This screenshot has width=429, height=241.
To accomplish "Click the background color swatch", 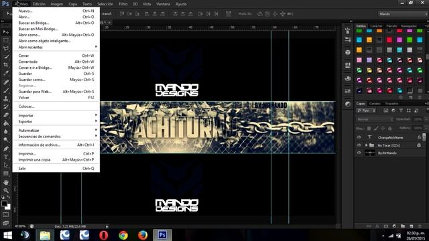I will pos(8,207).
